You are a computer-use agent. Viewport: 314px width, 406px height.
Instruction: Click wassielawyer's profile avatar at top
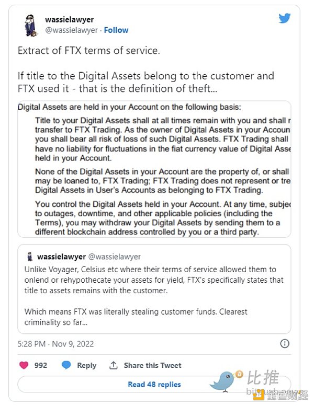(x=30, y=25)
